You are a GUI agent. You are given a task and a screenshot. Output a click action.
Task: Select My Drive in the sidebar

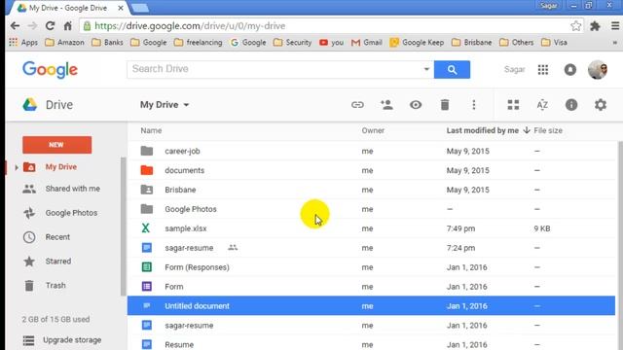(x=60, y=167)
